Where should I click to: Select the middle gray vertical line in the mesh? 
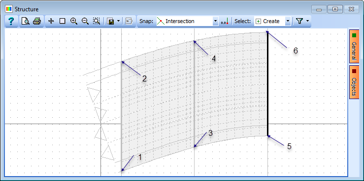point(194,94)
